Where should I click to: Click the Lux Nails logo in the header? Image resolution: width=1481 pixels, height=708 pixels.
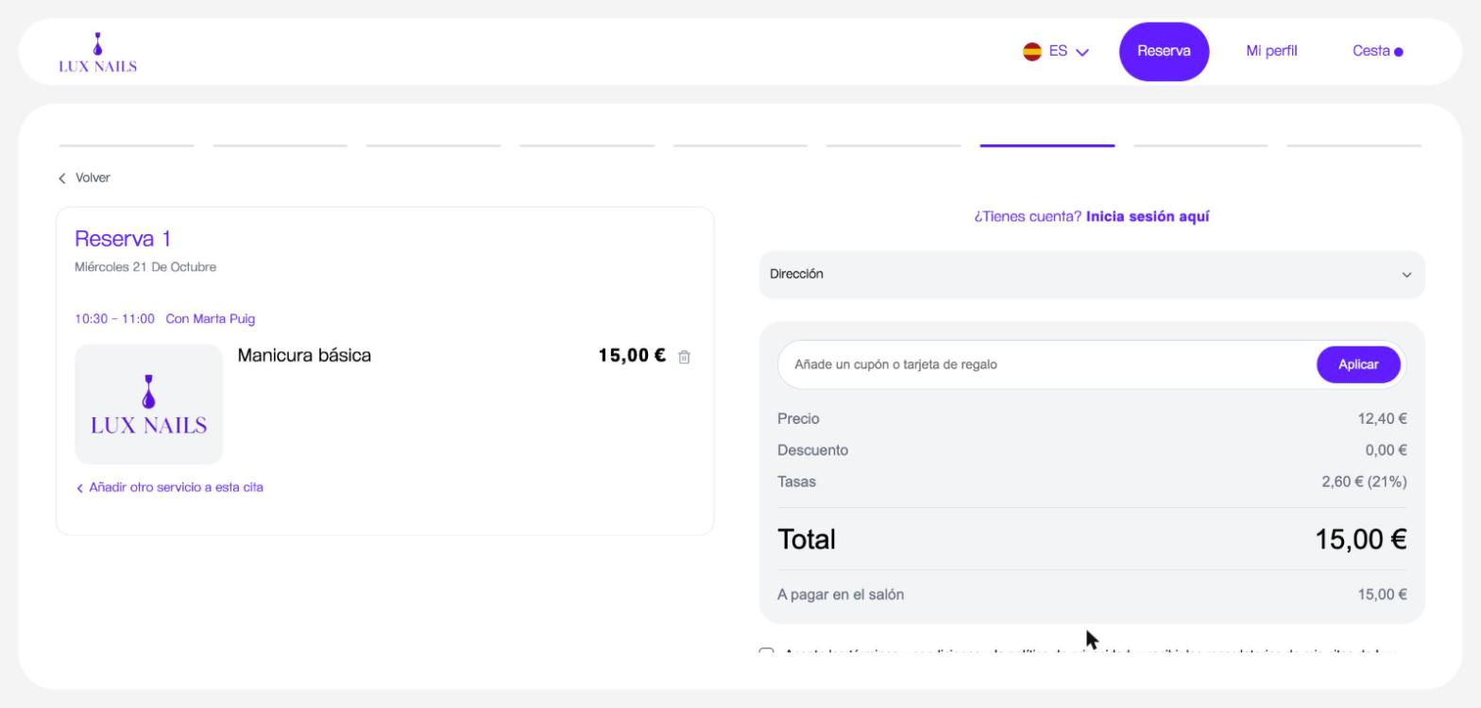97,52
